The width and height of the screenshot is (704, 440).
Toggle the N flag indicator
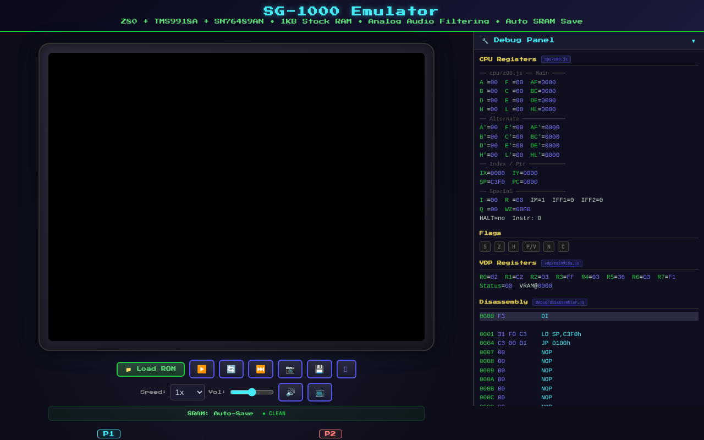pos(549,247)
